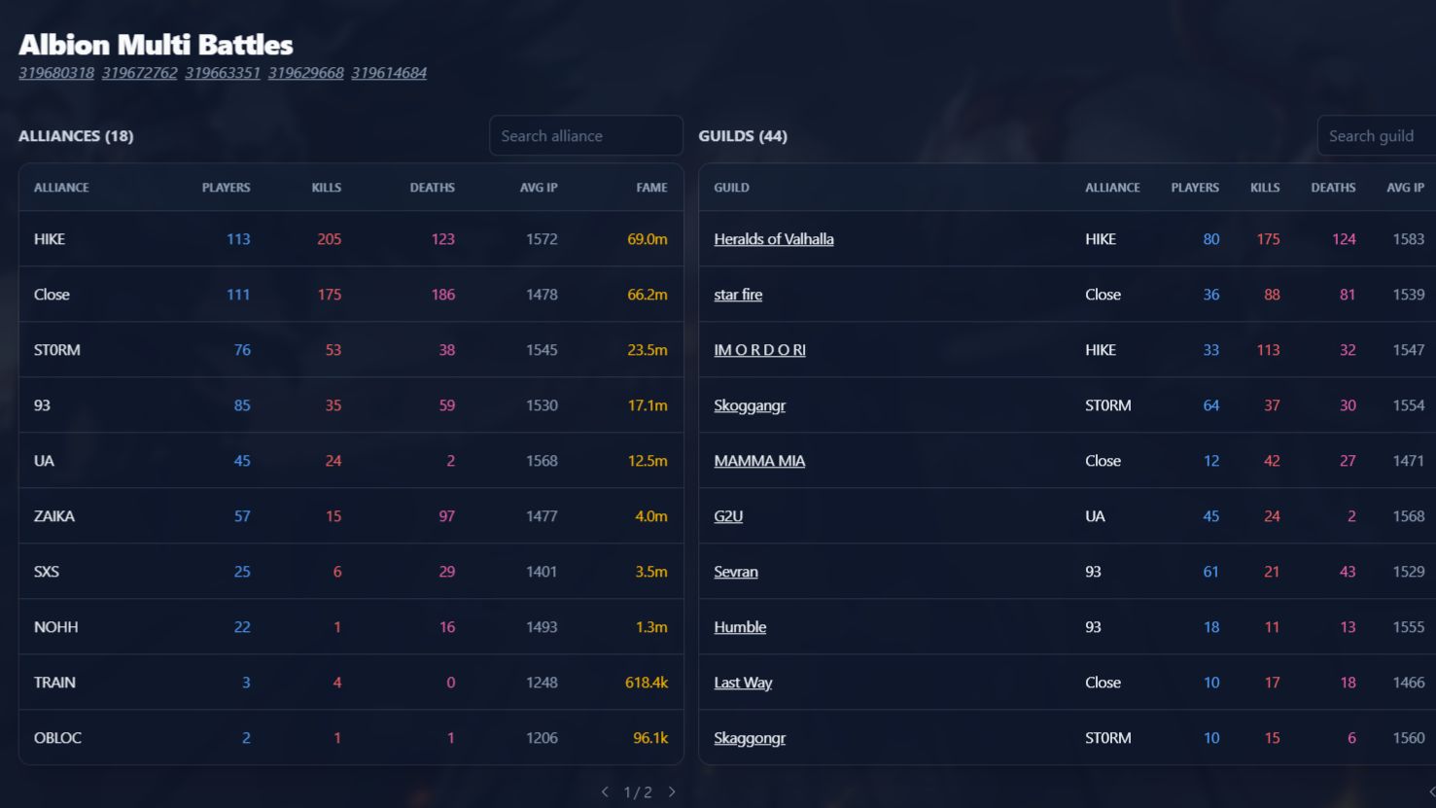Image resolution: width=1436 pixels, height=808 pixels.
Task: Open Heralds of Valhalla guild link
Action: (774, 239)
